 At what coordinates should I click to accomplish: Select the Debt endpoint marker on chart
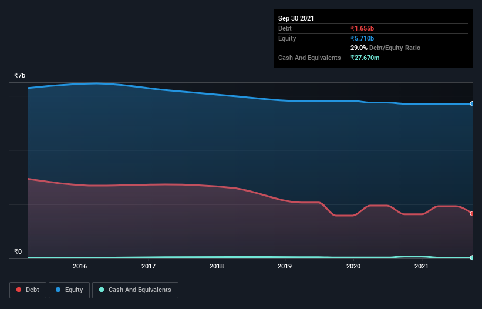pyautogui.click(x=472, y=213)
